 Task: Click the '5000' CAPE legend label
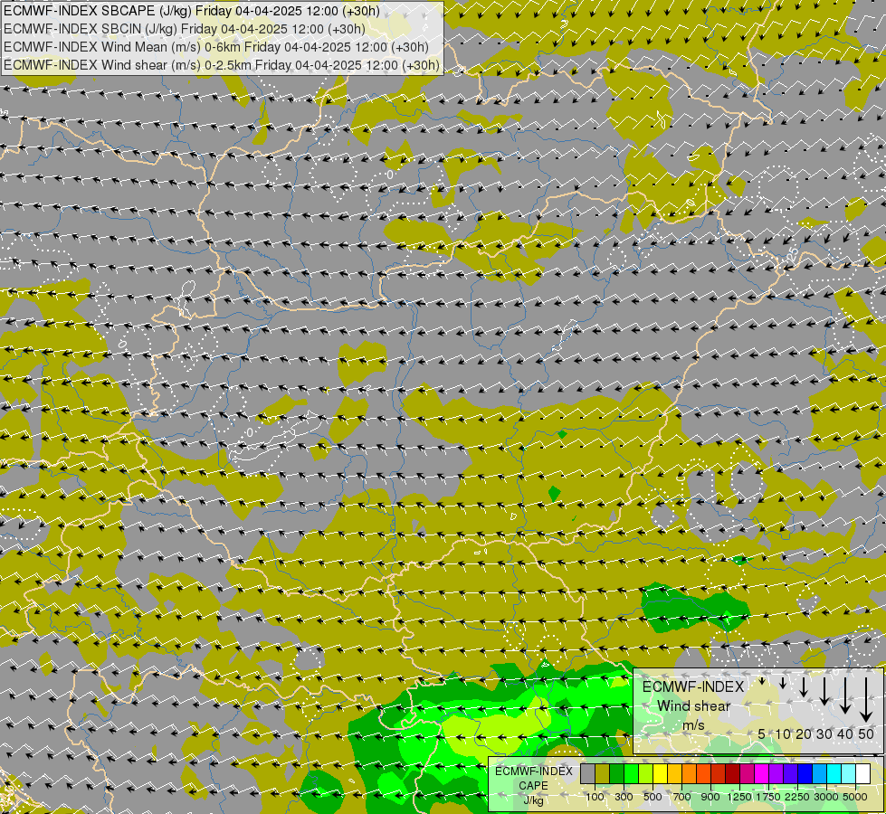point(855,797)
